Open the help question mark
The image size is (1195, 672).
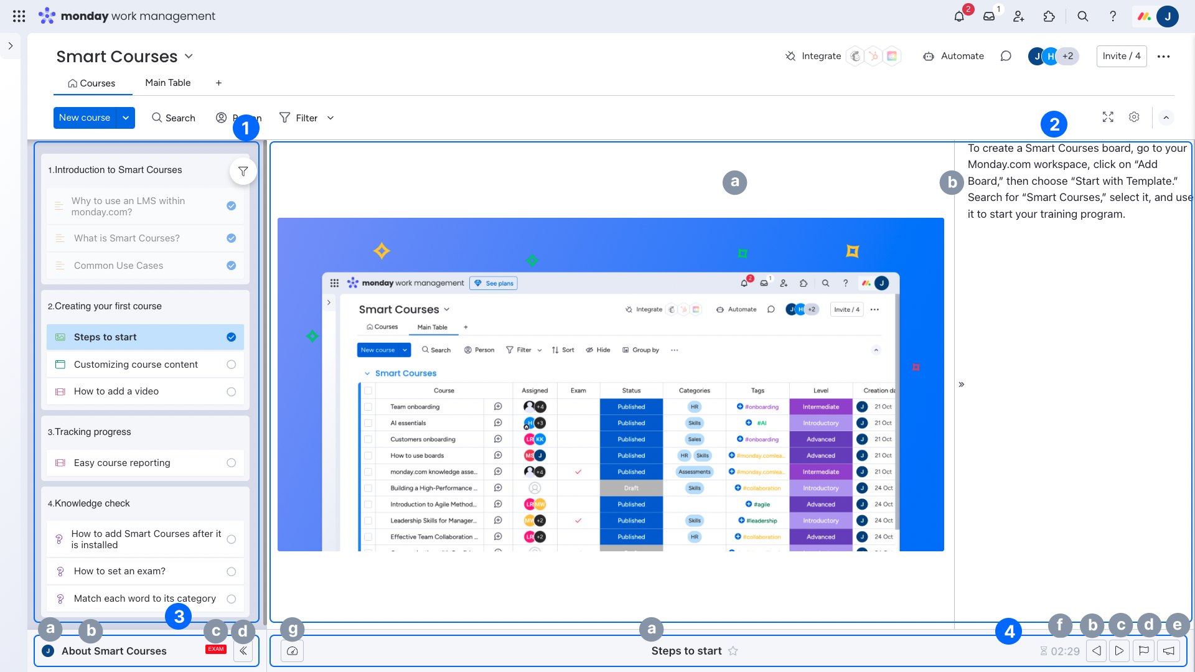click(x=1113, y=17)
